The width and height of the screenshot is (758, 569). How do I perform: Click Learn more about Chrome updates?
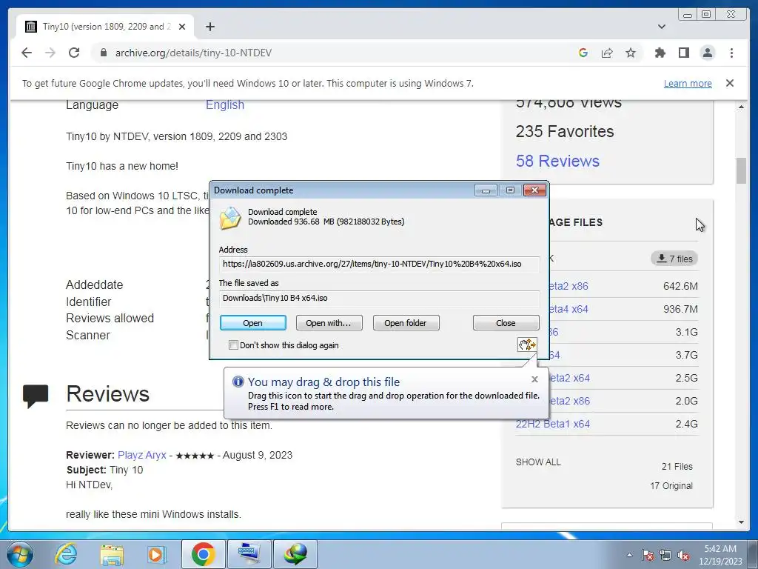pyautogui.click(x=688, y=83)
